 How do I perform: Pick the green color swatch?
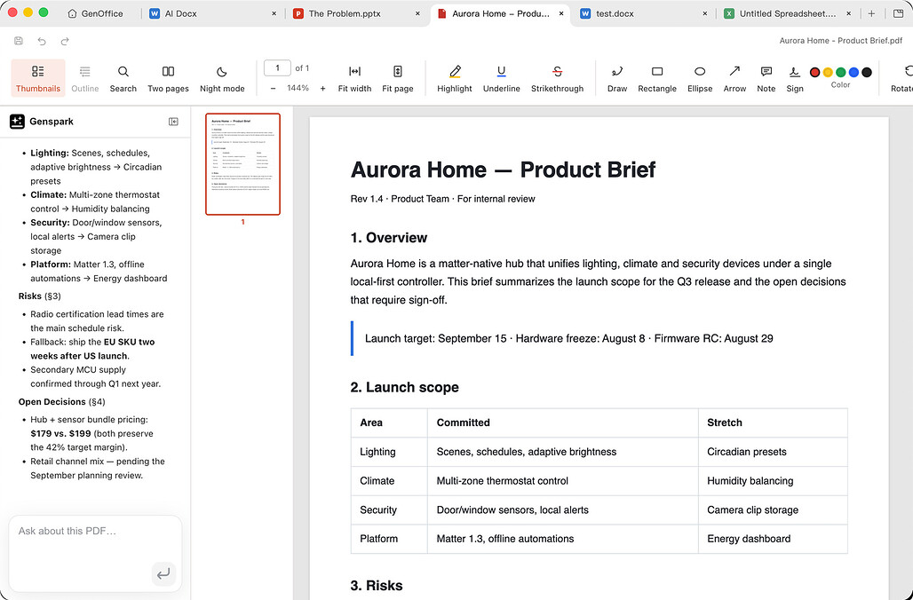click(x=841, y=72)
